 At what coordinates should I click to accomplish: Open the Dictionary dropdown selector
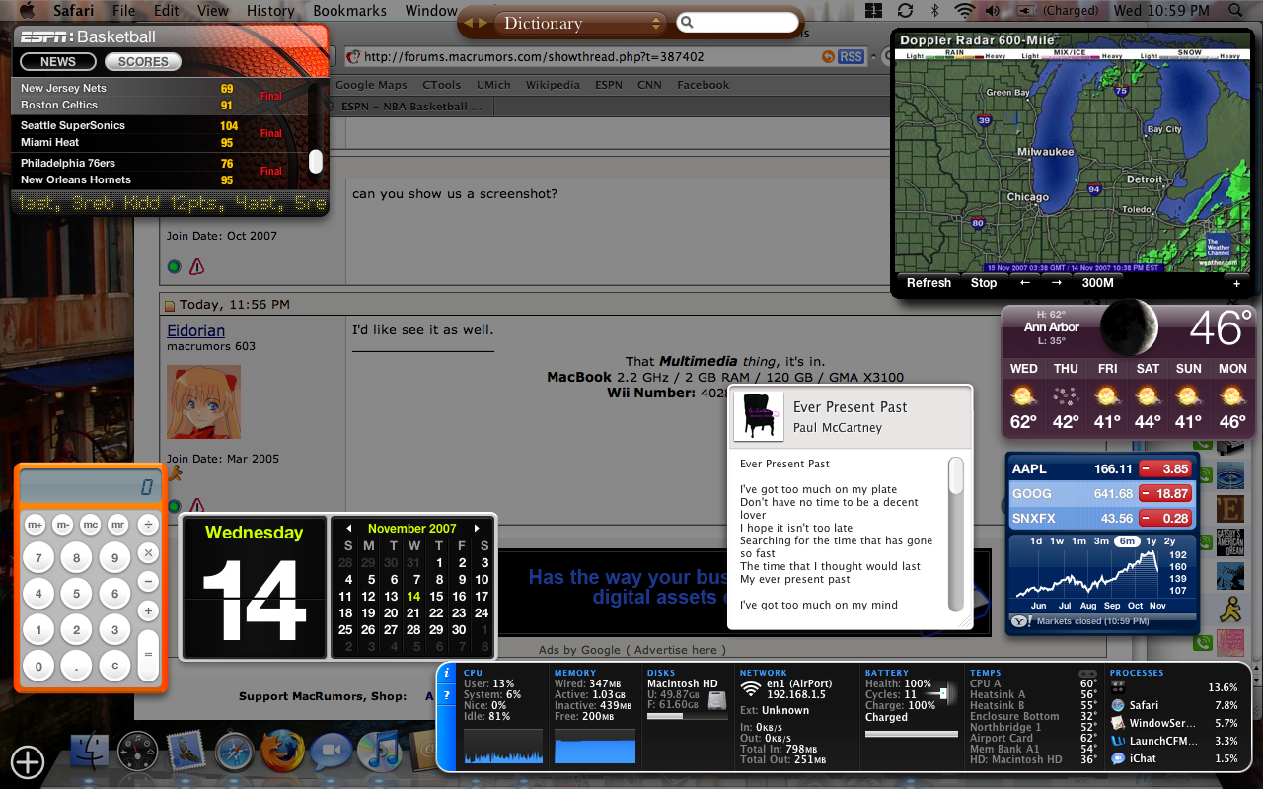click(581, 23)
